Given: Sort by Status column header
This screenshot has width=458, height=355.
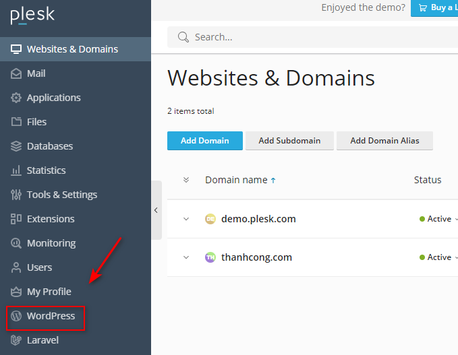Looking at the screenshot, I should pyautogui.click(x=428, y=180).
